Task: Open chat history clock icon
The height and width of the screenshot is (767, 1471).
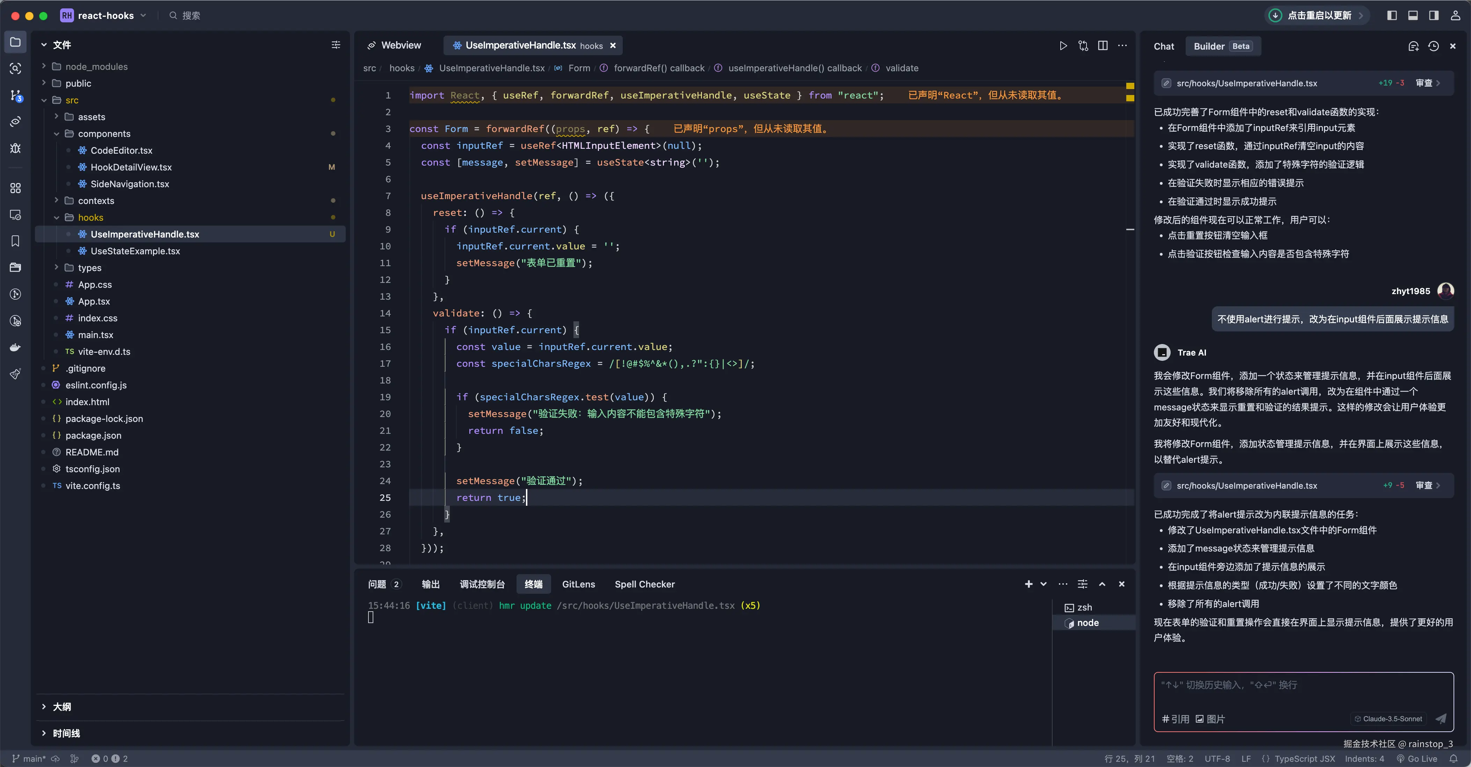Action: 1433,46
